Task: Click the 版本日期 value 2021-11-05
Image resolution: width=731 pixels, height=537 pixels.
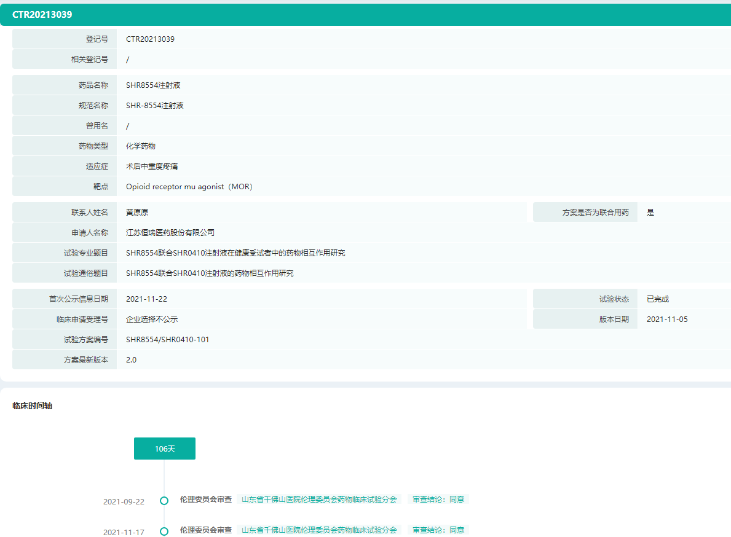Action: (667, 319)
